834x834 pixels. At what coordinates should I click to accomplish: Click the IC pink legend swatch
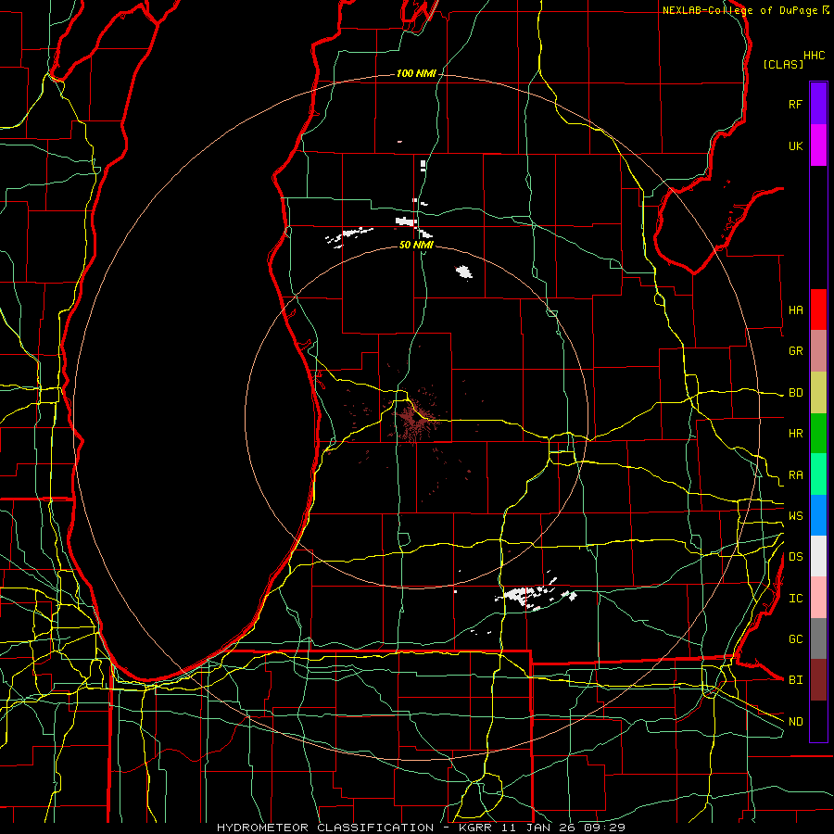point(818,598)
